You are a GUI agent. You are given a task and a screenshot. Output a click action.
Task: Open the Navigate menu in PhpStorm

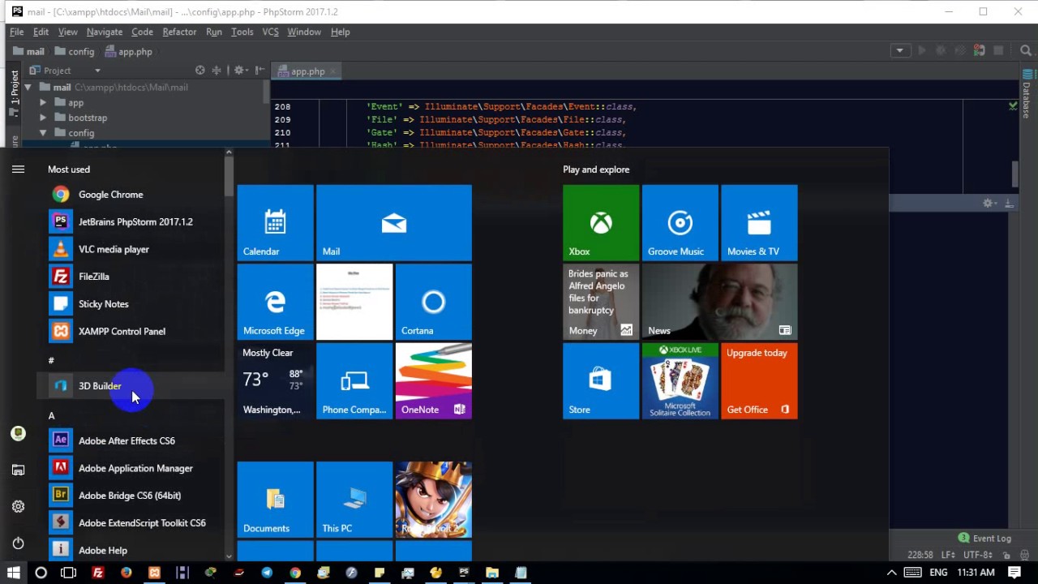pos(105,32)
